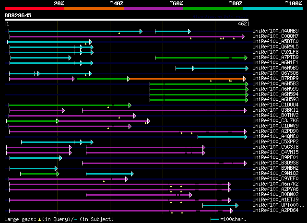Select the UniRef100_C1DUU4 label
The width and height of the screenshot is (307, 223).
[x=275, y=105]
